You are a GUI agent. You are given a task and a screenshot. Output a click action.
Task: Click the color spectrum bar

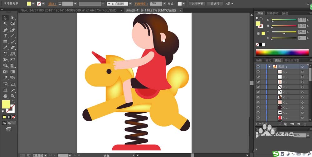(282, 52)
